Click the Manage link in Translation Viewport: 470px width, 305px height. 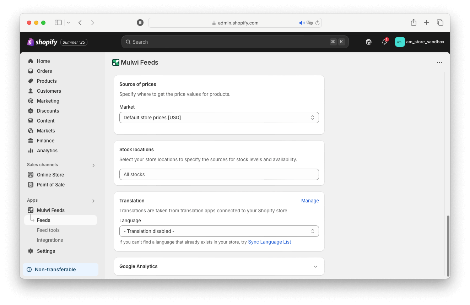310,201
